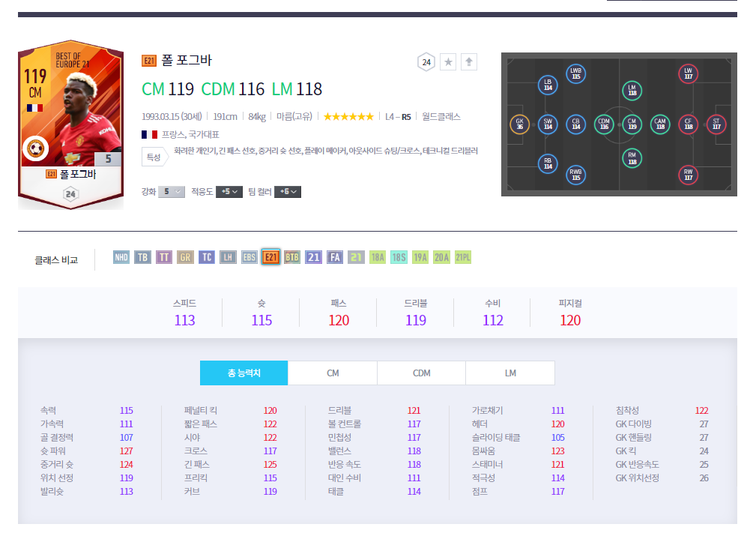Select the 21PL class badge
This screenshot has height=539, width=756.
click(463, 257)
